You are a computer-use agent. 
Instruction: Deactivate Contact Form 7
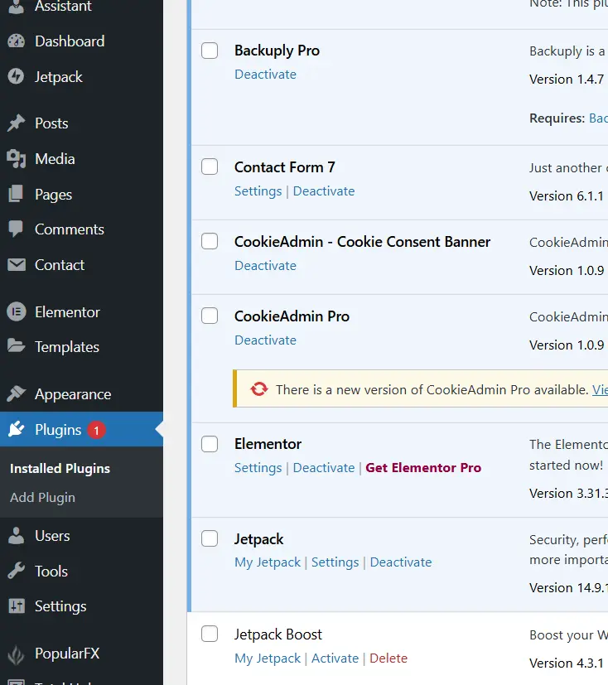[324, 191]
